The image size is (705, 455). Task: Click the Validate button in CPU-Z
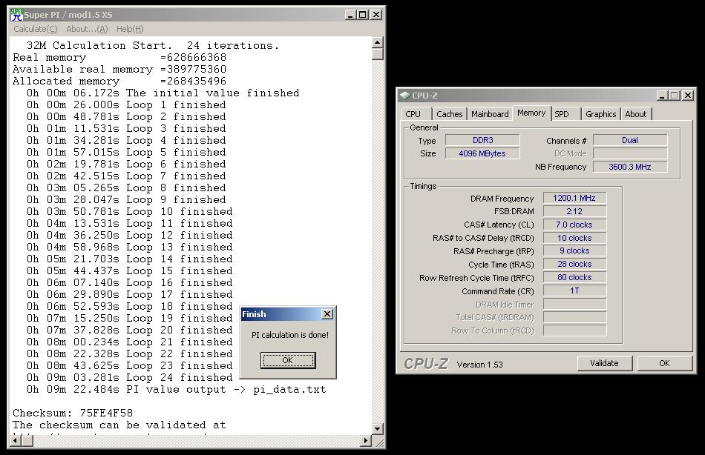604,363
